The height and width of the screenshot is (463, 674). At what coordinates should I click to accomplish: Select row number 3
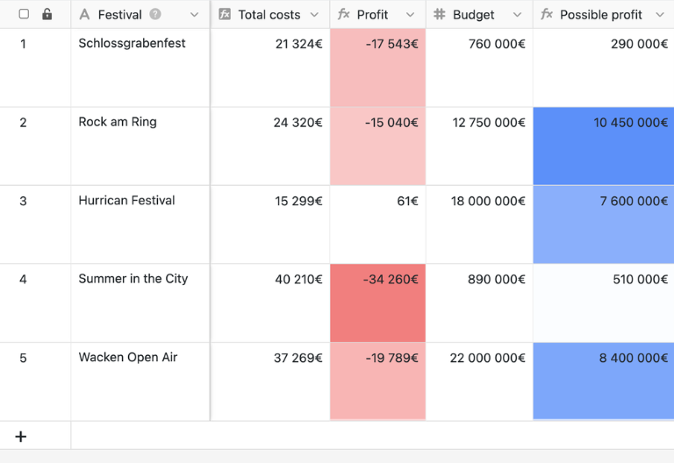(23, 201)
